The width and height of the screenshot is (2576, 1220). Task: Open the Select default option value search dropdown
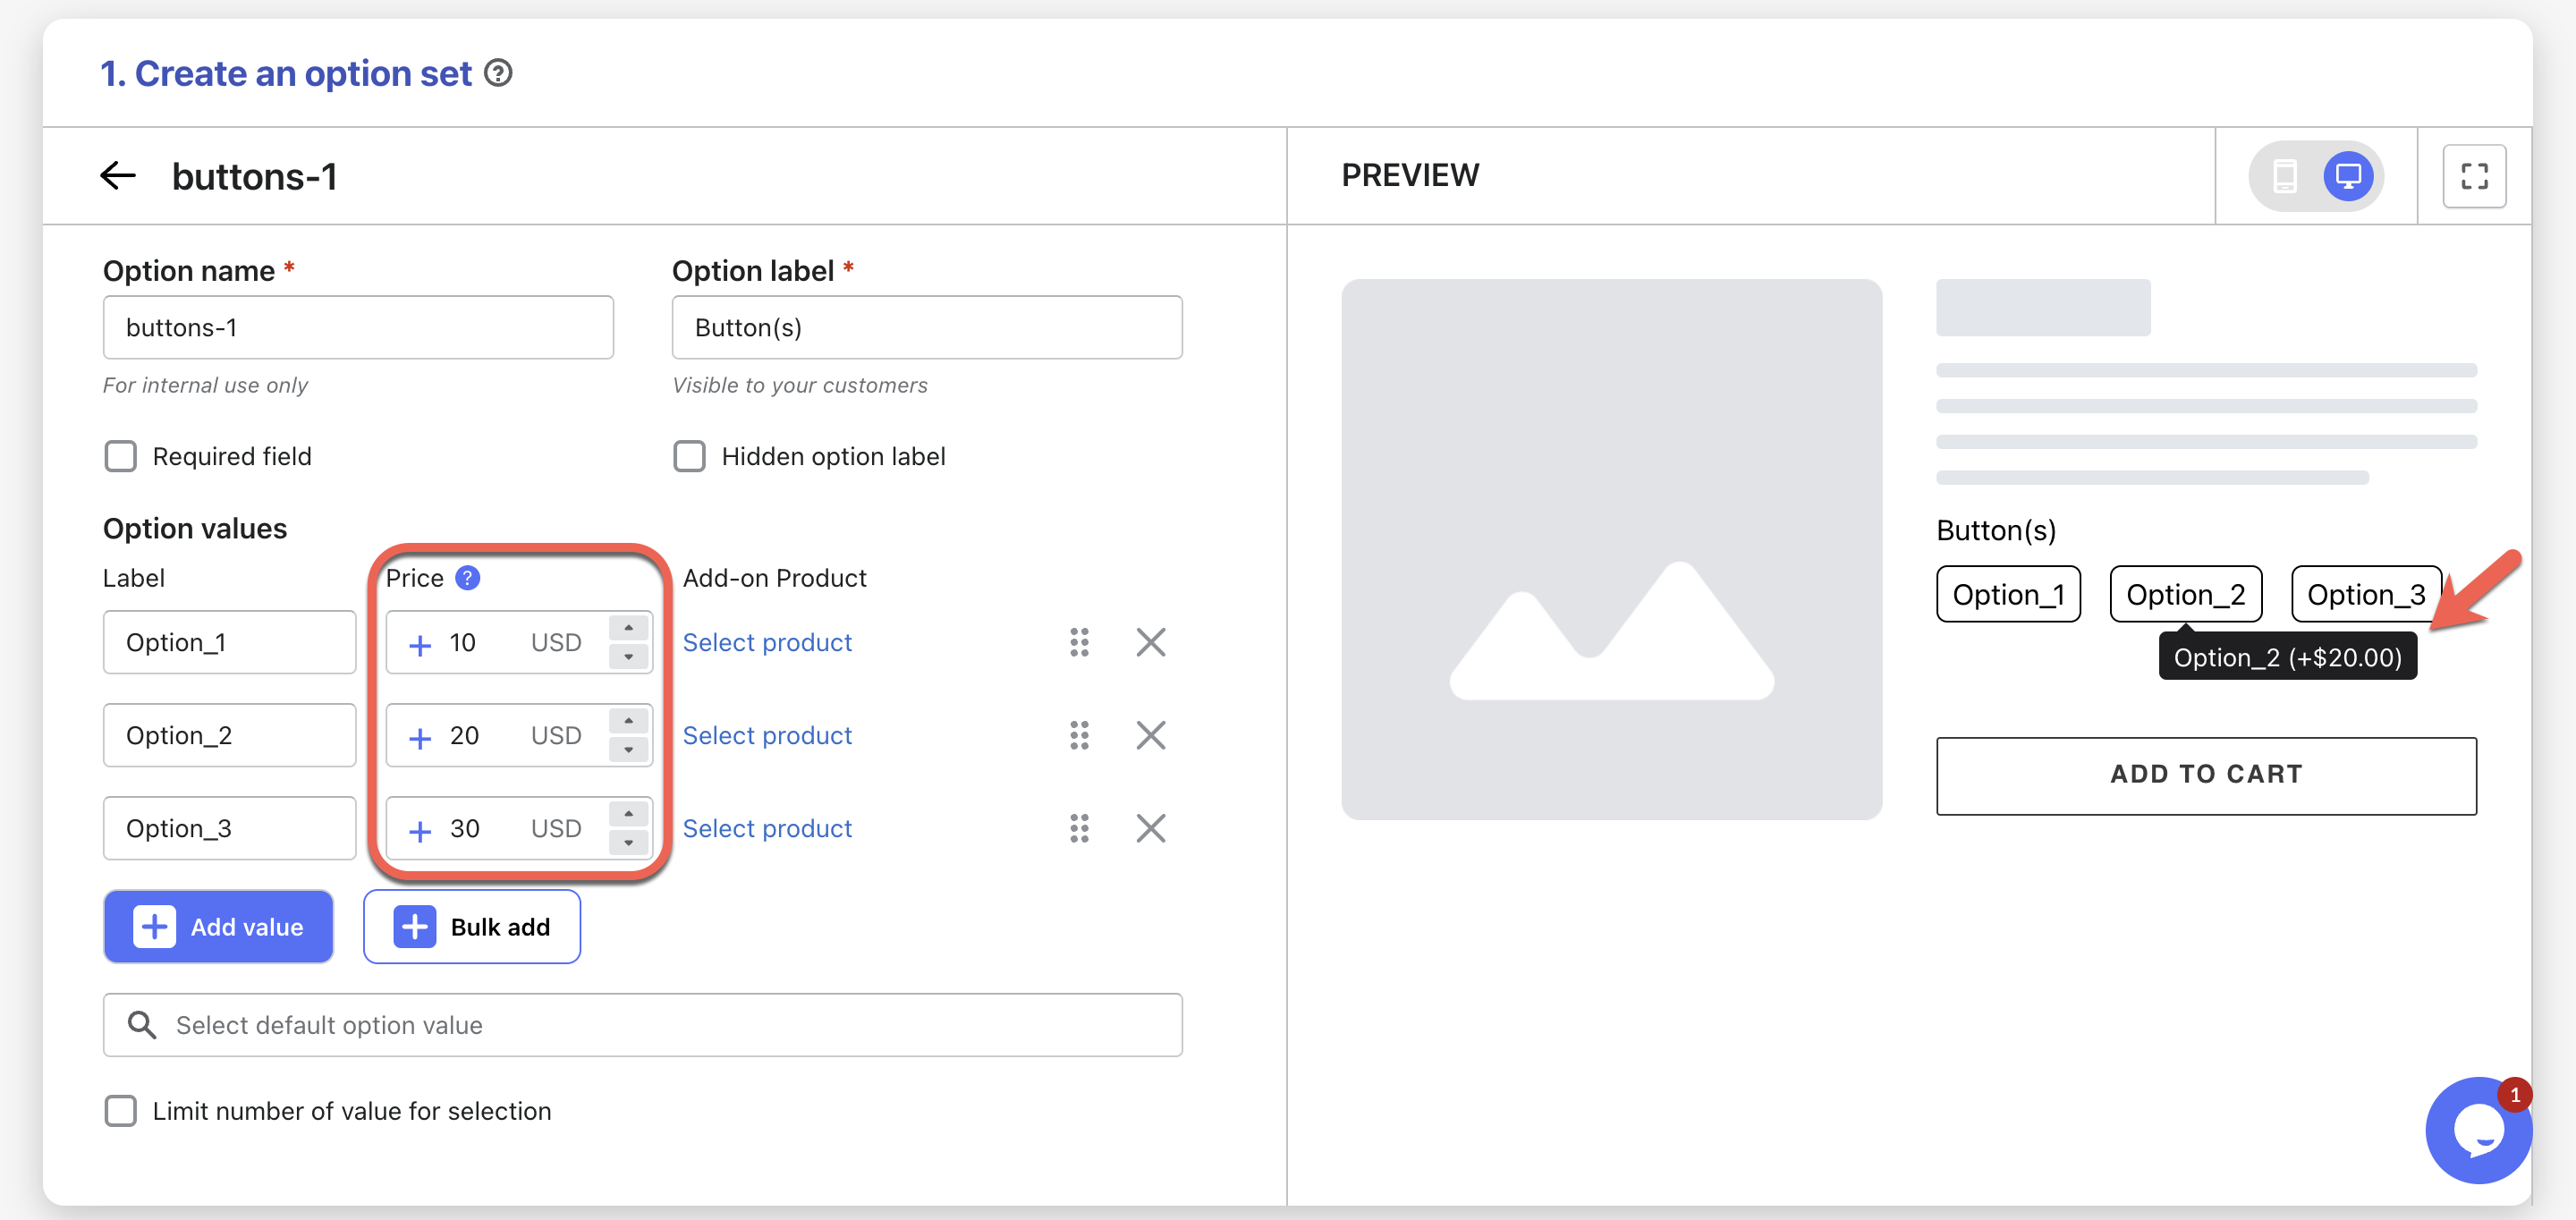[642, 1025]
